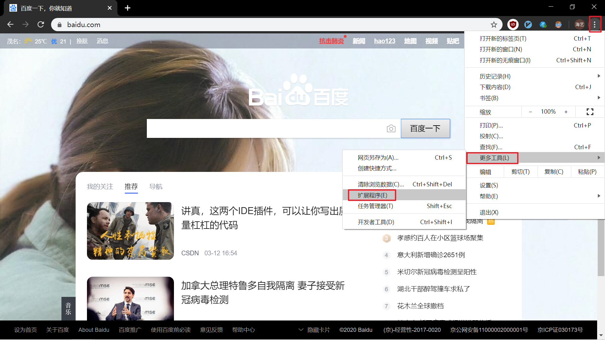Viewport: 605px width, 340px height.
Task: Expand the 历史记录(H) submenu
Action: [x=535, y=76]
